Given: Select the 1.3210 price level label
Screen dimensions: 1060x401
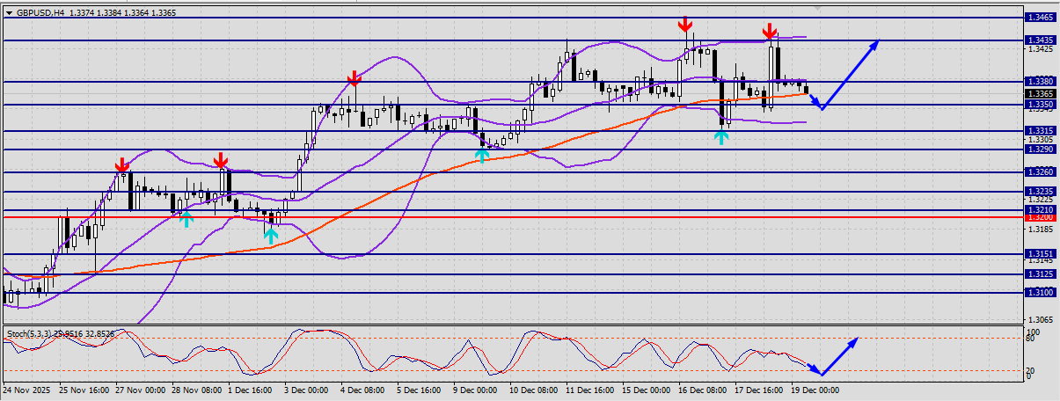Looking at the screenshot, I should pos(1041,210).
